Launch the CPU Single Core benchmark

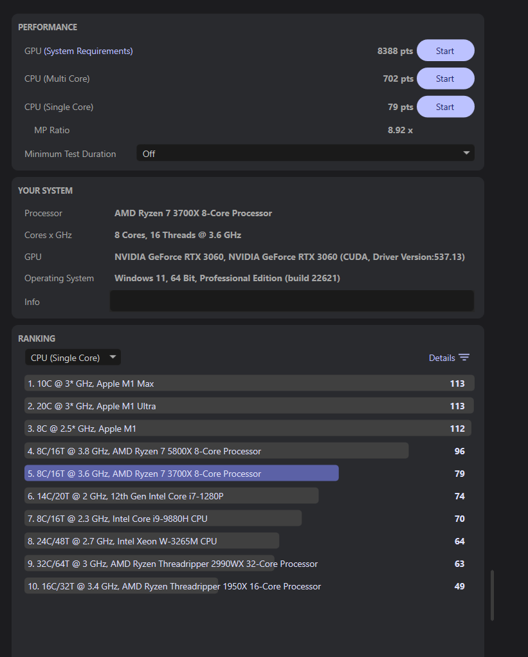click(445, 106)
